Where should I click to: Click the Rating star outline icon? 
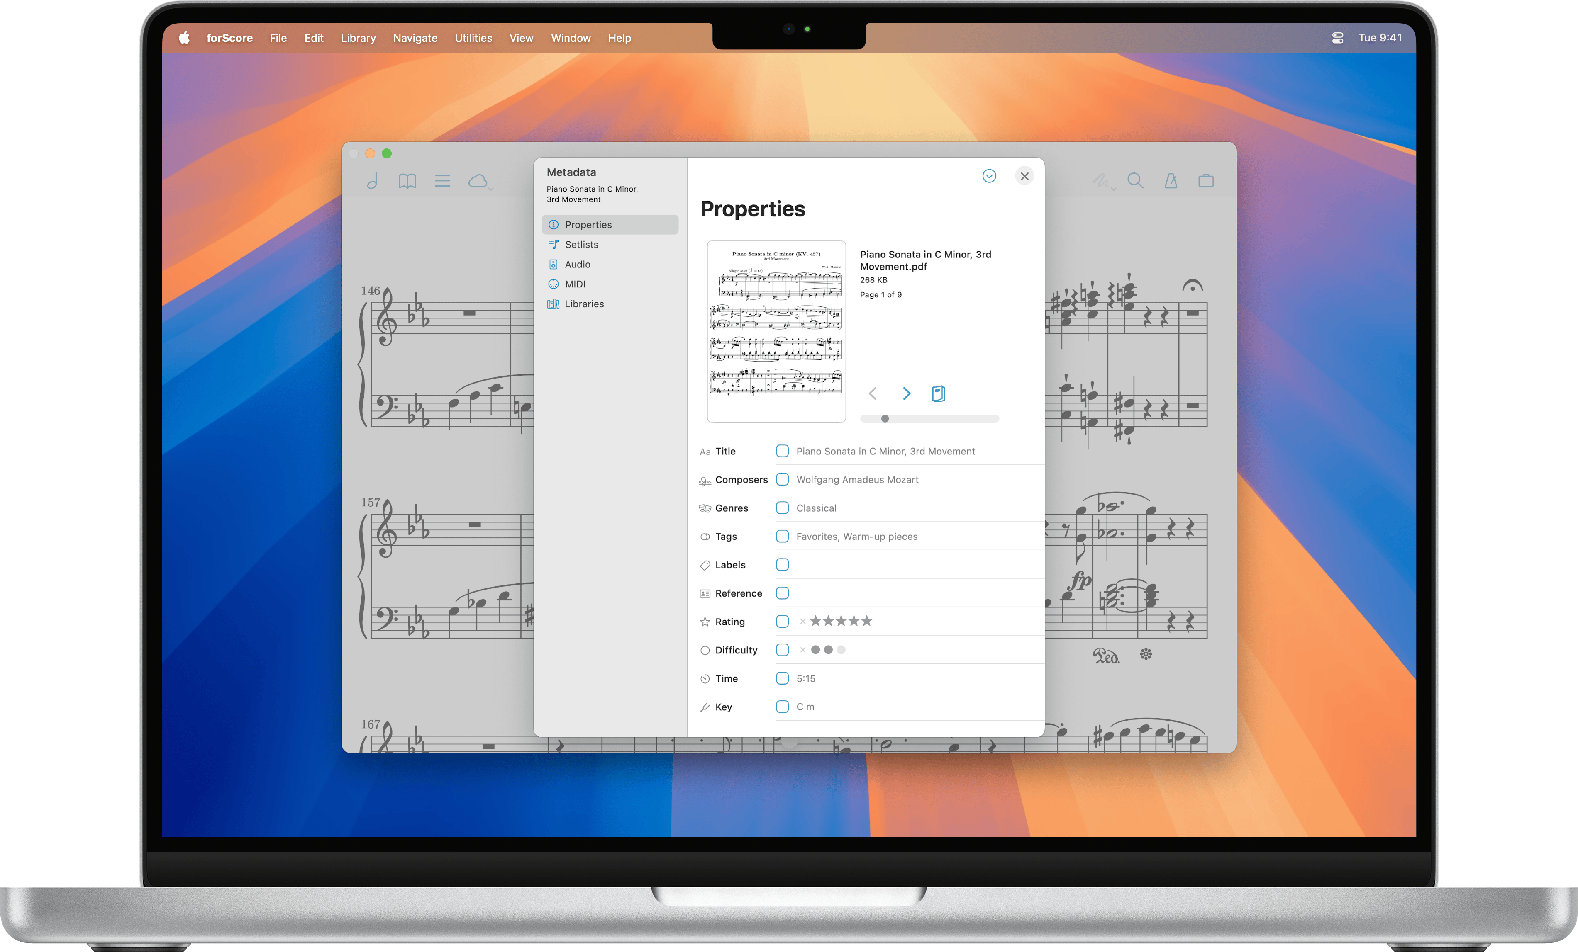click(x=705, y=622)
